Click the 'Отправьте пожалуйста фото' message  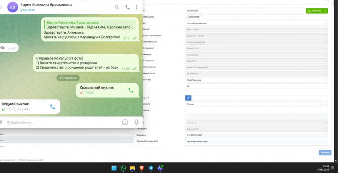[x=86, y=63]
